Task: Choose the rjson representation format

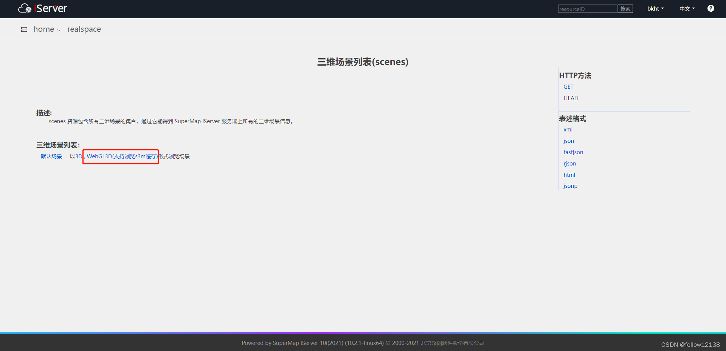Action: (570, 163)
